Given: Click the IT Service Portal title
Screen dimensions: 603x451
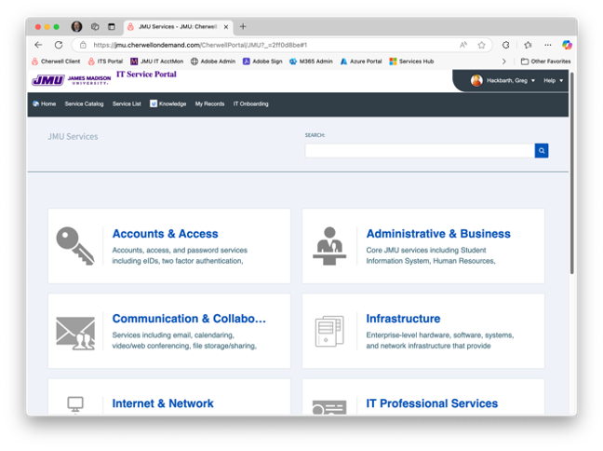Looking at the screenshot, I should point(146,75).
